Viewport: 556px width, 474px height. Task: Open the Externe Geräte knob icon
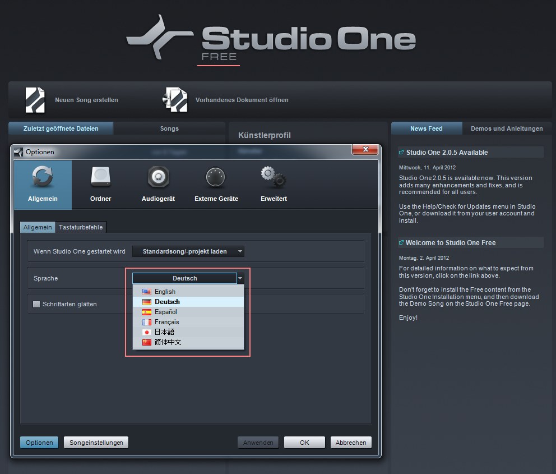(x=216, y=177)
